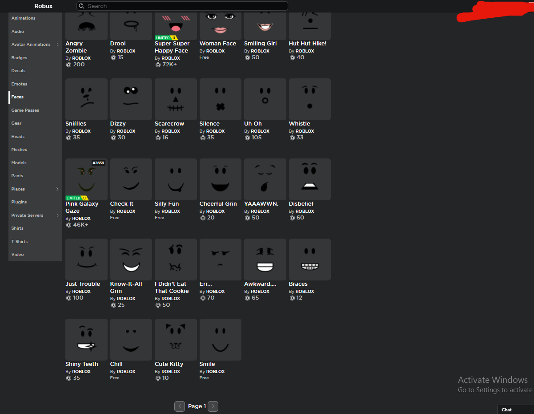Open the Err... face thumbnail
This screenshot has height=414, width=534.
click(221, 260)
